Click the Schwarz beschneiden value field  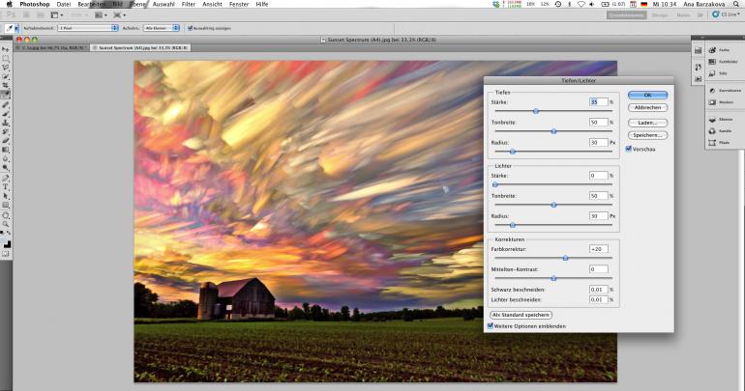599,289
